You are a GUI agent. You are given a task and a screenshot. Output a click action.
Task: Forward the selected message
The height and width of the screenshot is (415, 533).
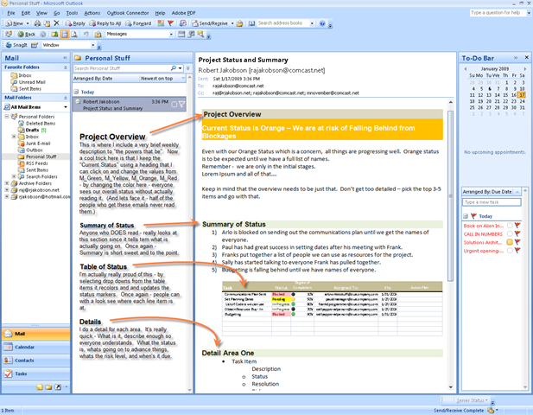[138, 23]
